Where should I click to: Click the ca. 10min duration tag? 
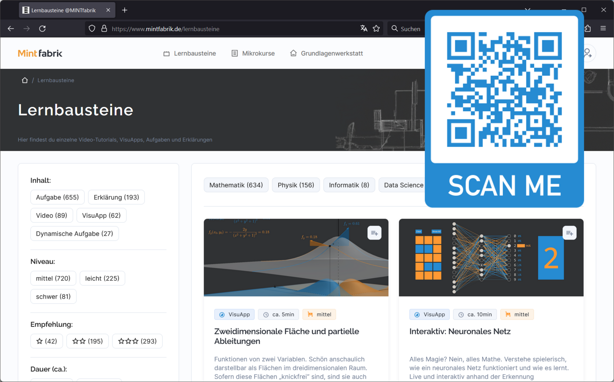(475, 315)
